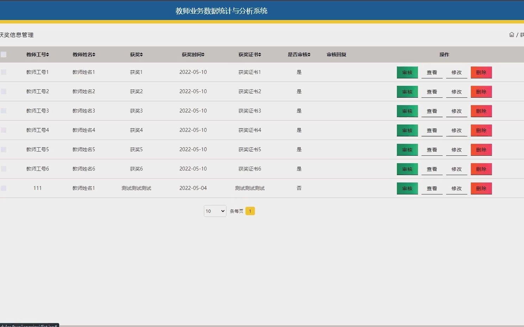Sort by 获奖 column header
Viewport: 524px width, 327px height.
click(136, 54)
